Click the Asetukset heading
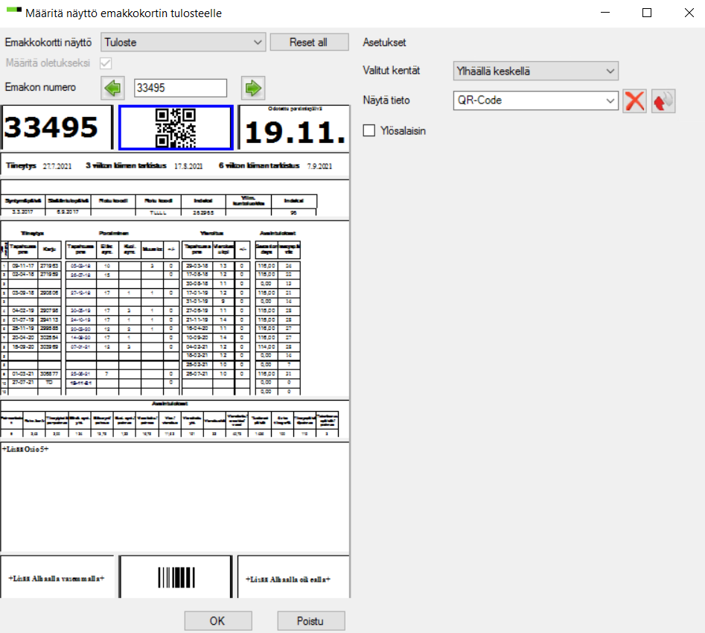The width and height of the screenshot is (705, 633). point(384,42)
